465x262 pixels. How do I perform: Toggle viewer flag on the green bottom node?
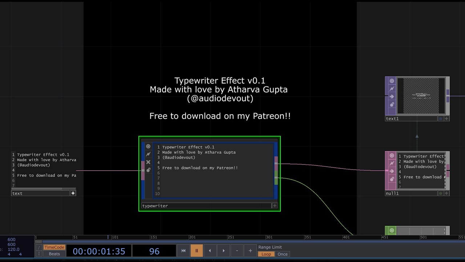click(392, 230)
